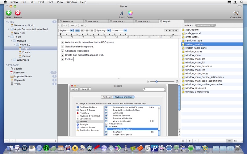
Task: Open the Spacing dropdown
Action: pos(103,30)
